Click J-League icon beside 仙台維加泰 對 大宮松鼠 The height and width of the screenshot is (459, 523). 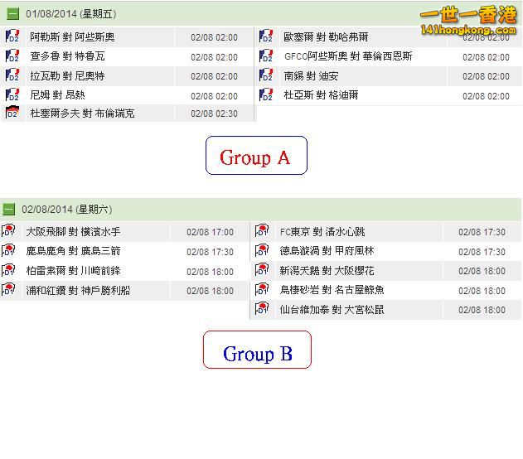coord(262,310)
